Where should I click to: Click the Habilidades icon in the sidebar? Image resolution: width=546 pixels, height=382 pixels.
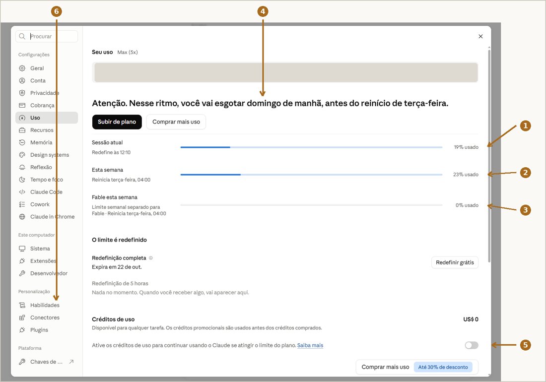coord(22,305)
